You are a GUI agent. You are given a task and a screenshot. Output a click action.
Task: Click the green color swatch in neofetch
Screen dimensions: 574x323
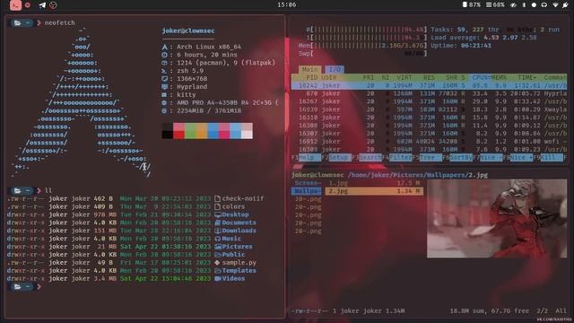pyautogui.click(x=190, y=131)
